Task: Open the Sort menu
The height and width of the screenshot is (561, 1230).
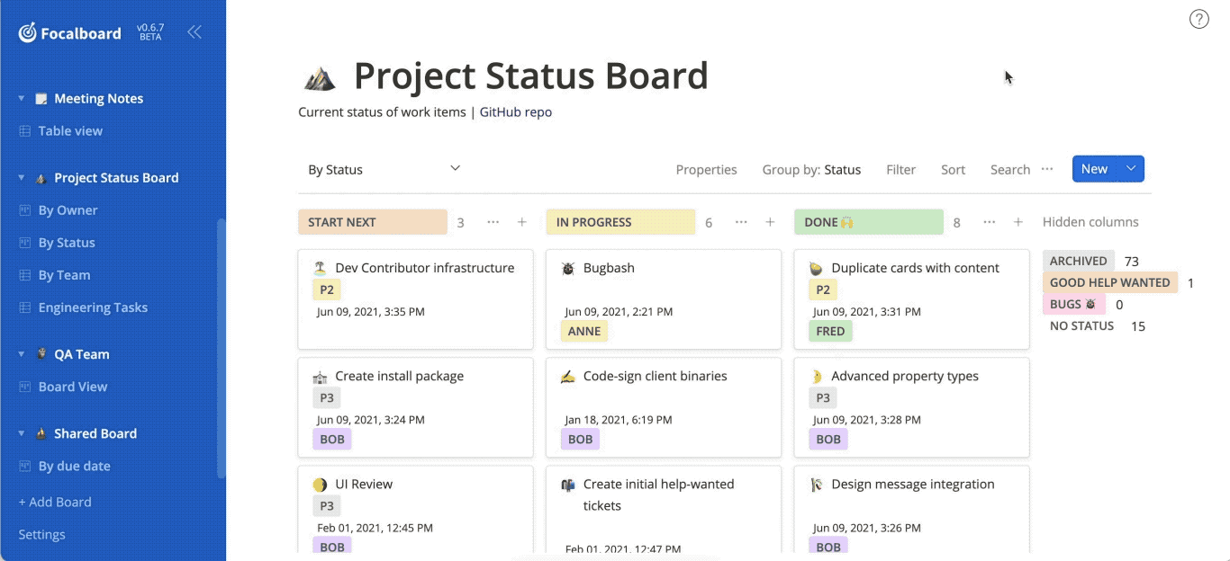Action: point(953,169)
